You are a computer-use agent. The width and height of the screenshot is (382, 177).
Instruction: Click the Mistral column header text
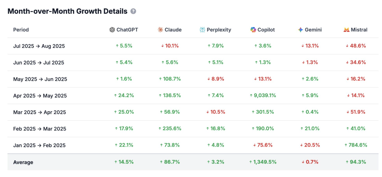tap(359, 30)
